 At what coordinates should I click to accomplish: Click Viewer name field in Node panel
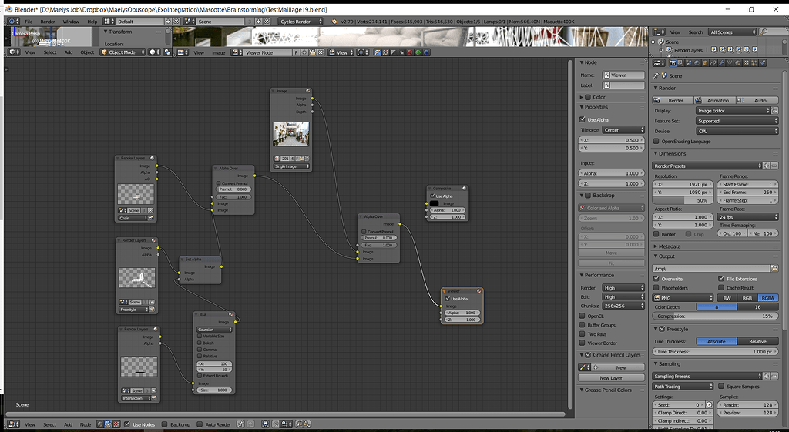point(623,75)
